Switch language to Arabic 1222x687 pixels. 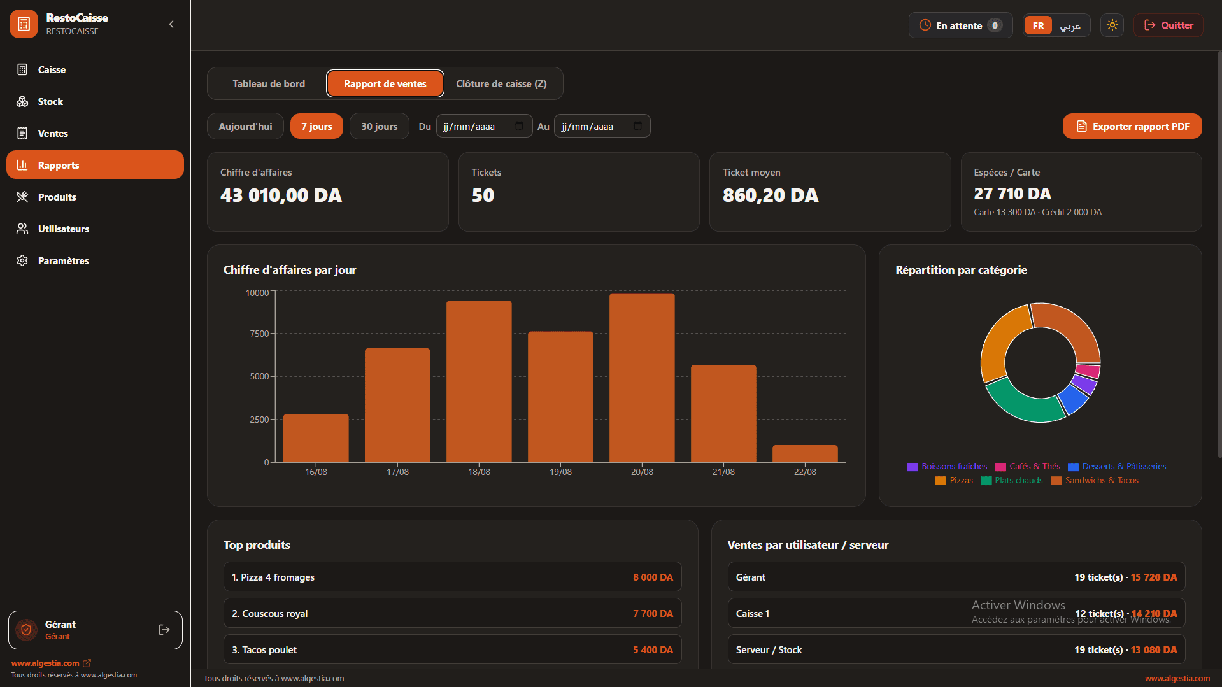[1070, 25]
